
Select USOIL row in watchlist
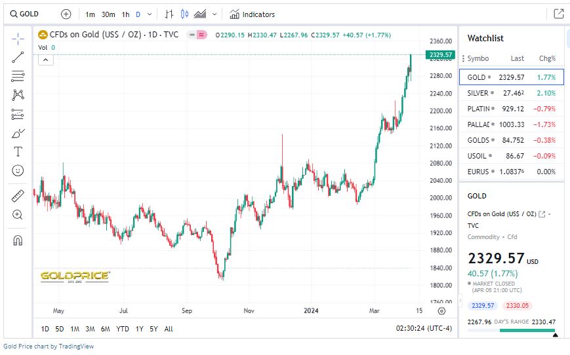[x=512, y=156]
